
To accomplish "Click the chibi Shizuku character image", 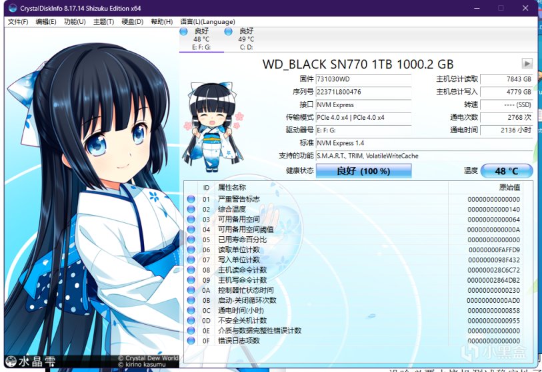I will click(213, 126).
